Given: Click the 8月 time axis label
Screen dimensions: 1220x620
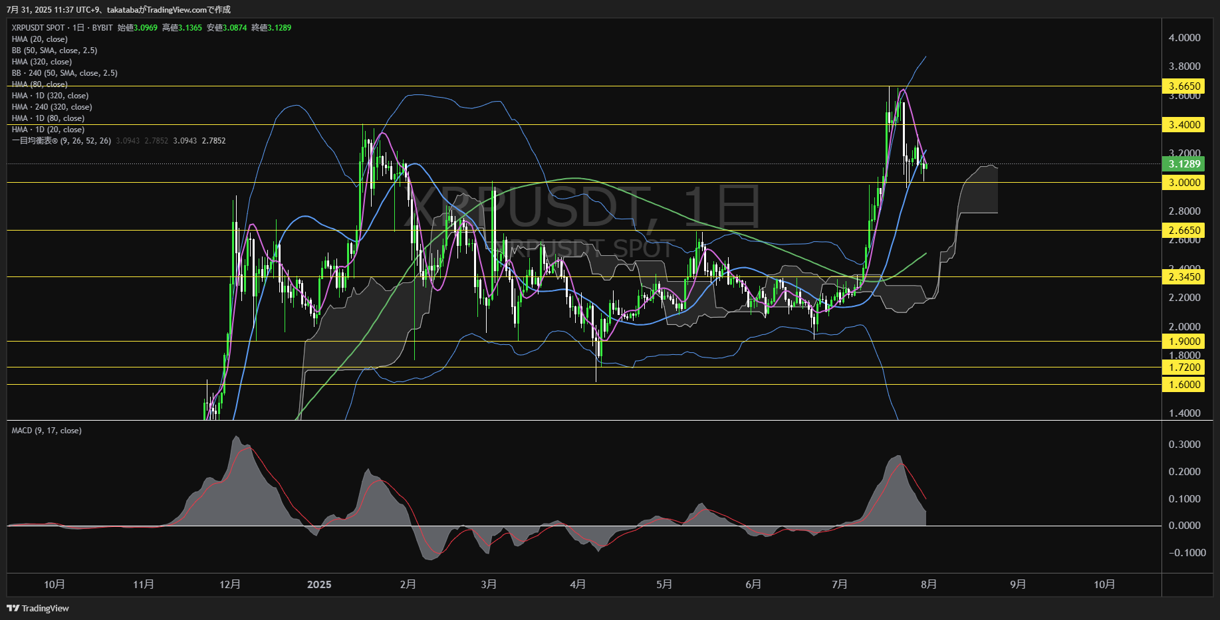Looking at the screenshot, I should point(929,584).
